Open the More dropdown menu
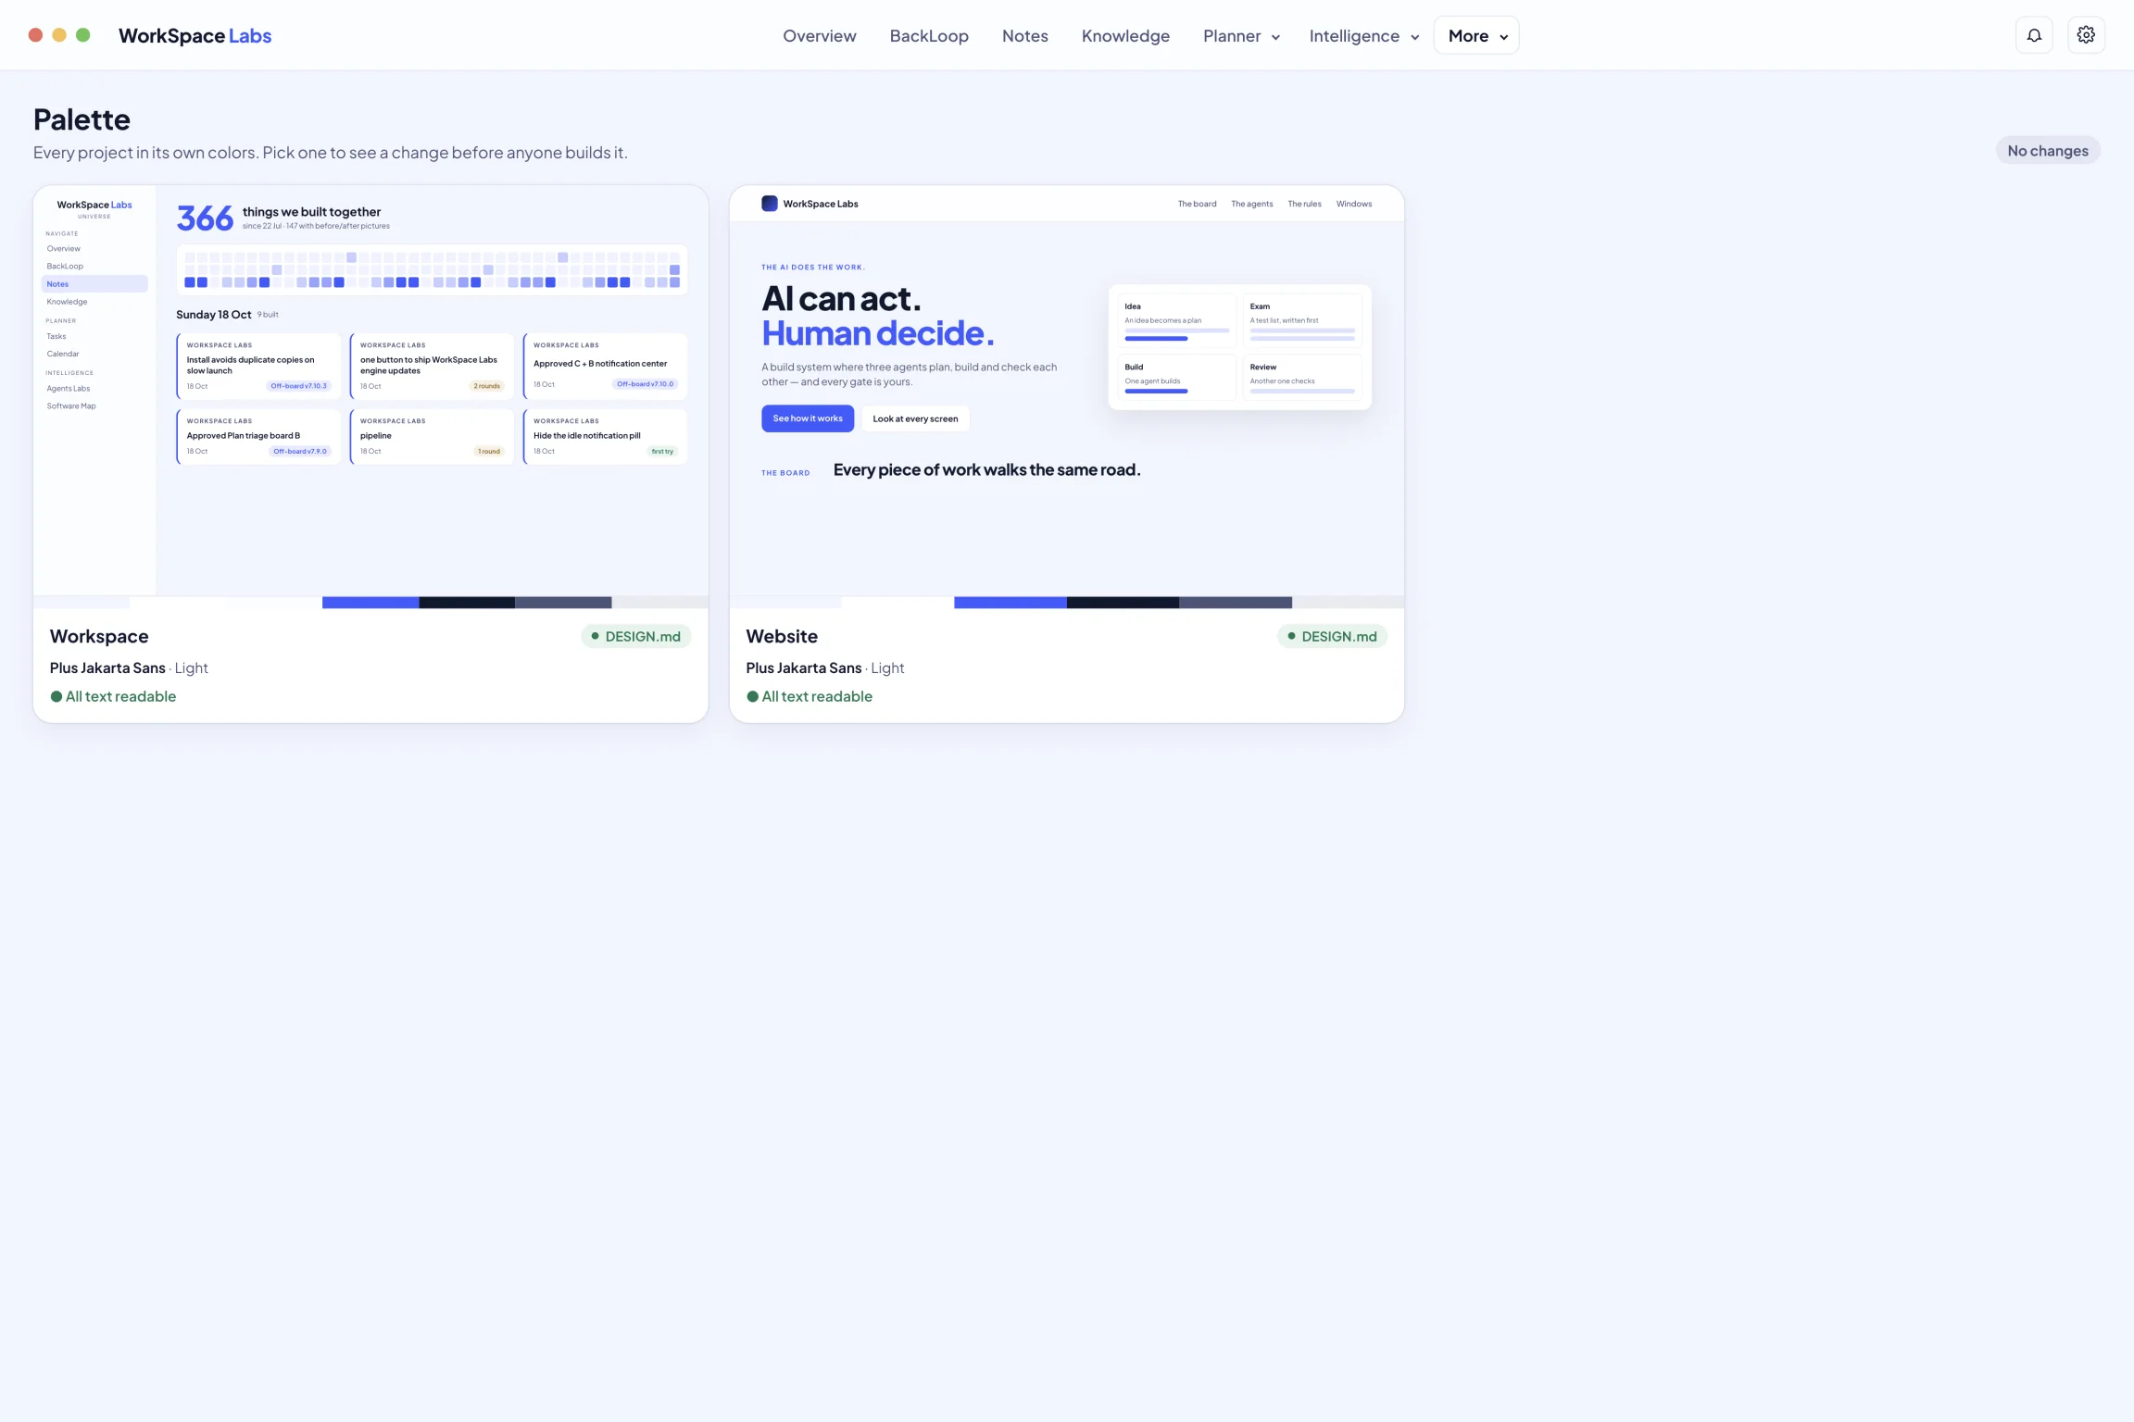 [x=1476, y=35]
